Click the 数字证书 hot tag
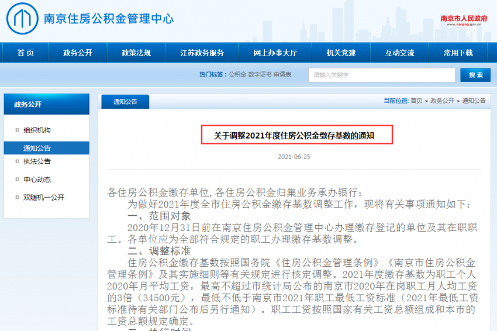This screenshot has width=497, height=331. pyautogui.click(x=260, y=75)
